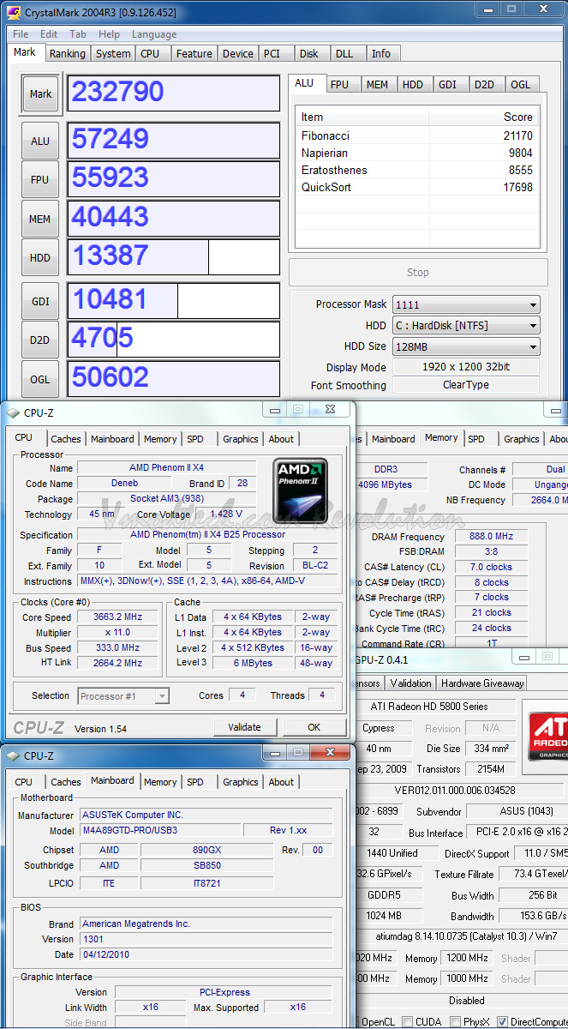Click the OK button in CPU-Z

click(x=314, y=727)
